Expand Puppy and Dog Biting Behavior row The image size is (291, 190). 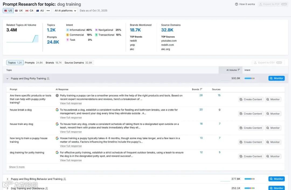click(x=8, y=179)
